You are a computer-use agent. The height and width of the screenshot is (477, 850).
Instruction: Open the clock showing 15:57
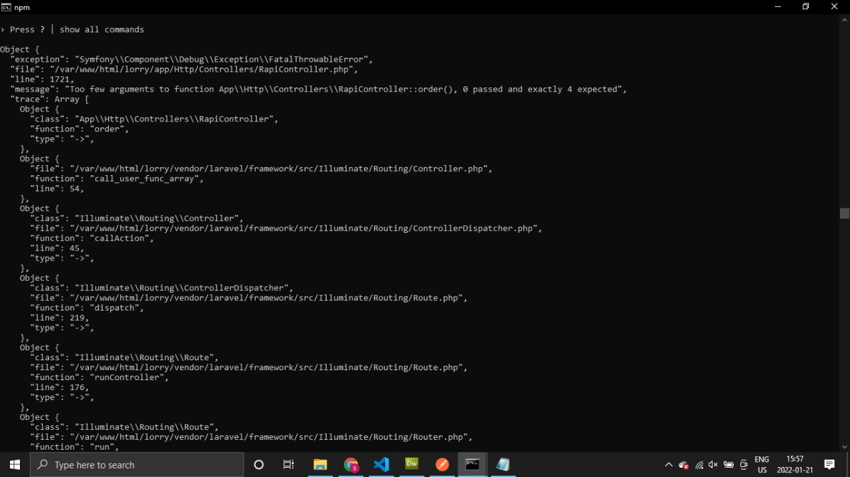coord(795,464)
